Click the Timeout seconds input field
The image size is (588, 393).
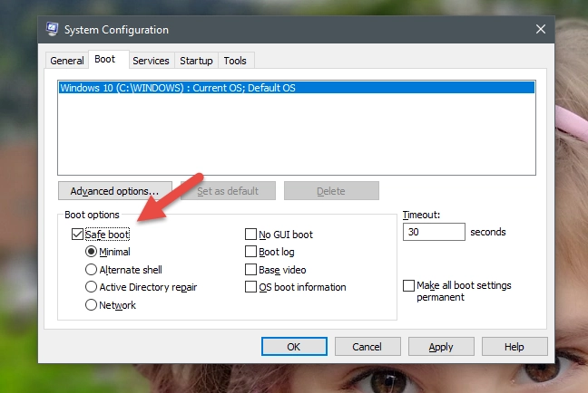(434, 232)
